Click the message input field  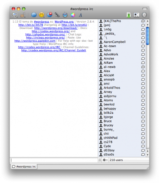coord(54,160)
